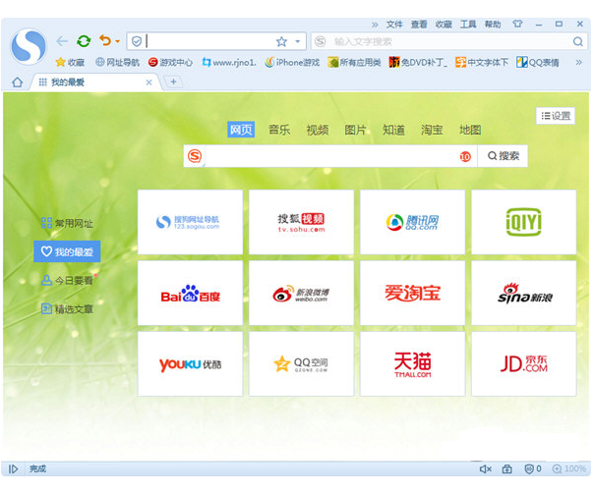Open 免DVD补丁 bookmark

pyautogui.click(x=418, y=62)
